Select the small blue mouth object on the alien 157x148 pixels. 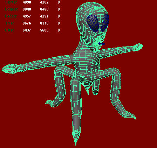(x=101, y=44)
